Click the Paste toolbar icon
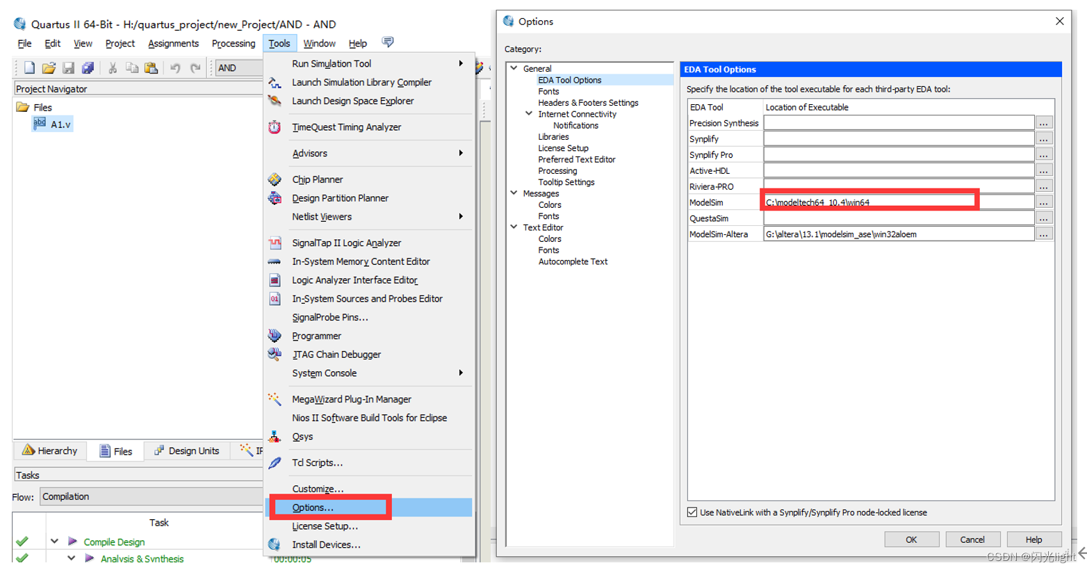 (151, 67)
